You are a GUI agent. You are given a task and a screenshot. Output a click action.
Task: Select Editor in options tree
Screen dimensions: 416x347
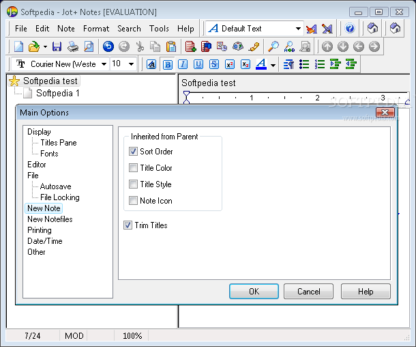click(x=37, y=165)
